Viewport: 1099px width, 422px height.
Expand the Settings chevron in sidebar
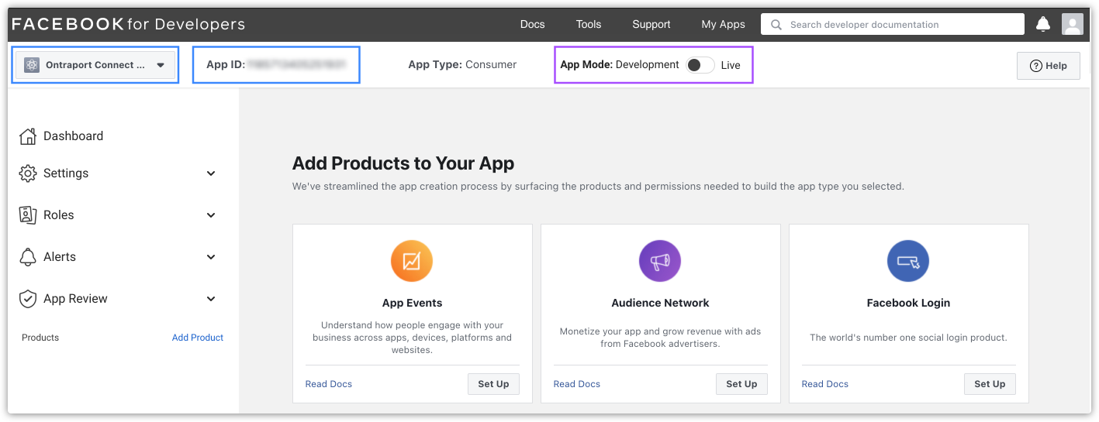click(x=211, y=173)
